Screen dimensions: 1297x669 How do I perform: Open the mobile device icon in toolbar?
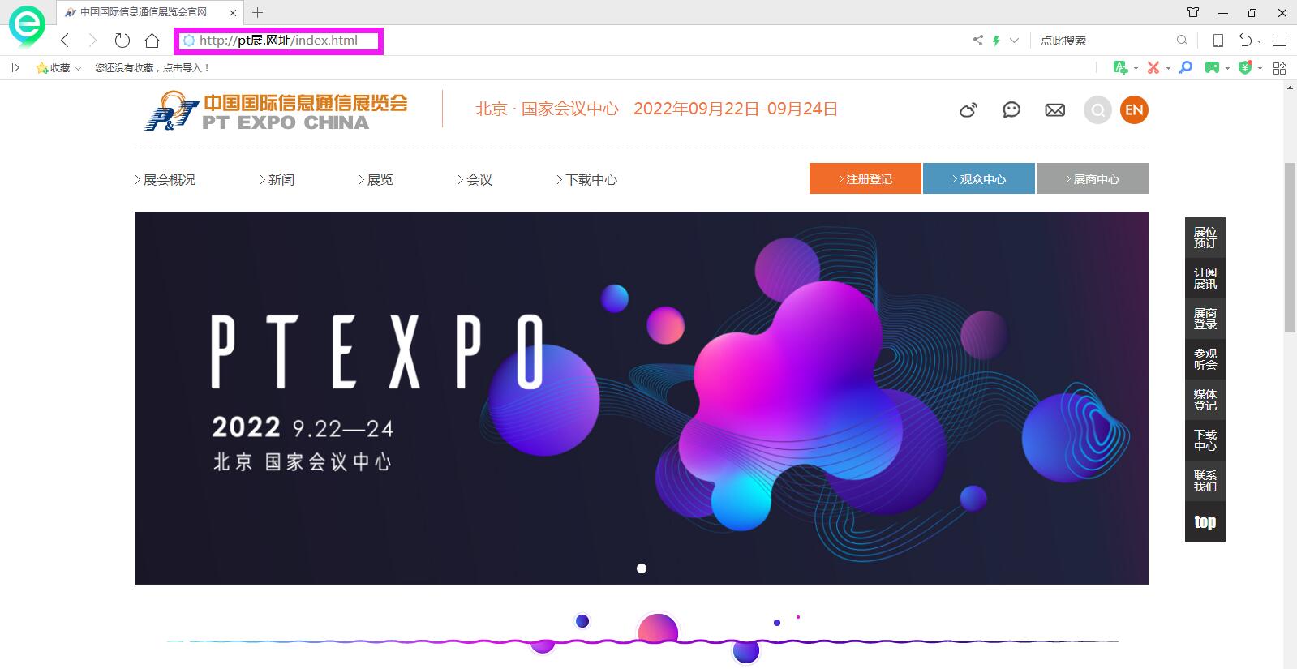(1218, 41)
